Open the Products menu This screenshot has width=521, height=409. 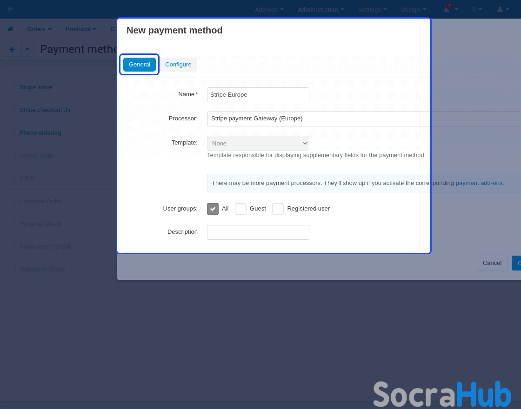click(x=81, y=29)
